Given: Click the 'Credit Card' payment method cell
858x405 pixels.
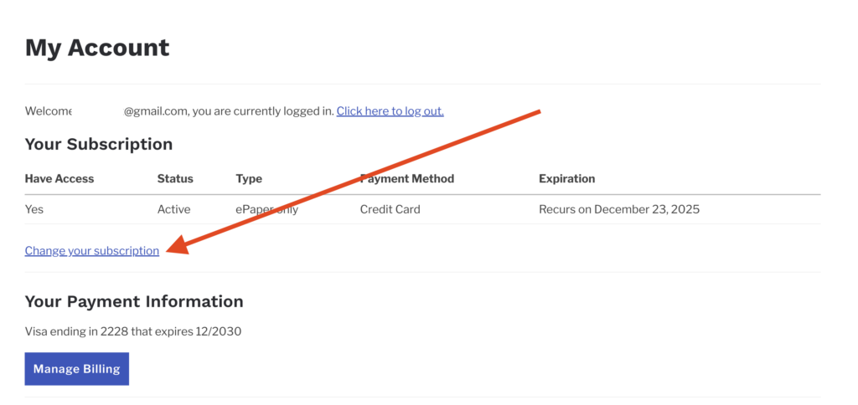Looking at the screenshot, I should pos(390,209).
